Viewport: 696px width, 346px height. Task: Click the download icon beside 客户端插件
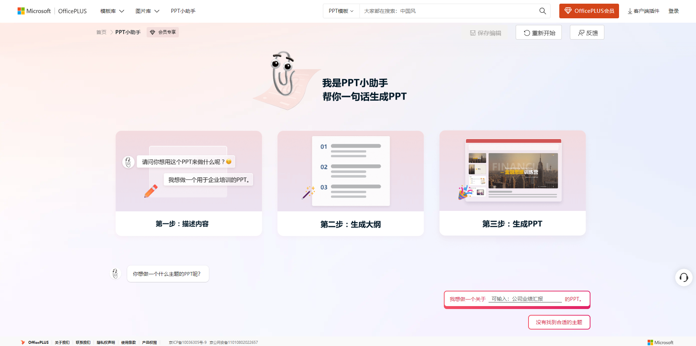pyautogui.click(x=629, y=11)
